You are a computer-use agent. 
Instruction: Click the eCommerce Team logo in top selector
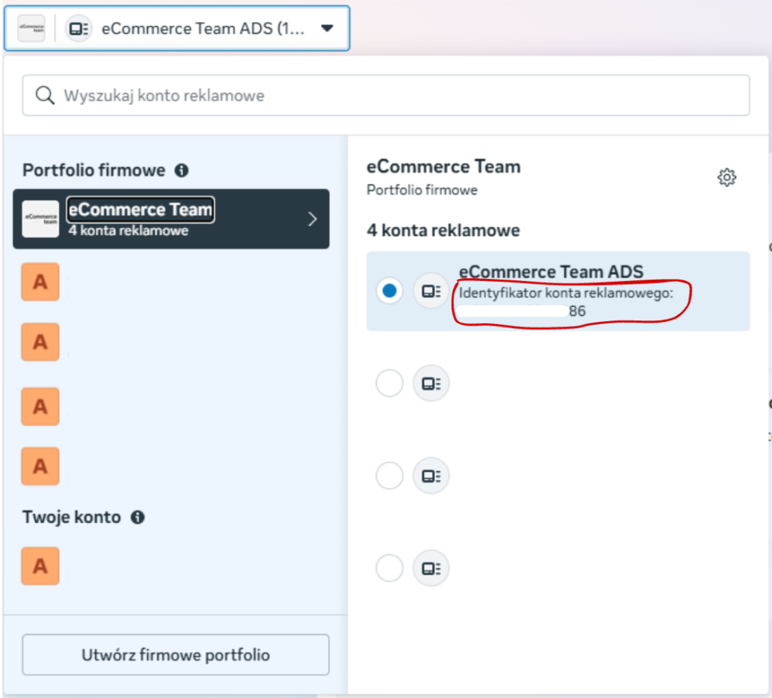(x=32, y=29)
